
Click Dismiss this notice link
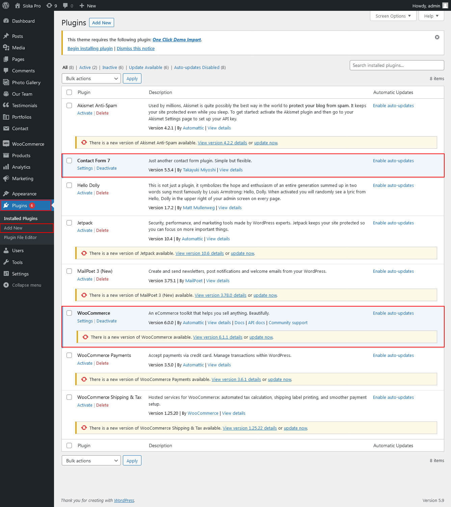[136, 48]
